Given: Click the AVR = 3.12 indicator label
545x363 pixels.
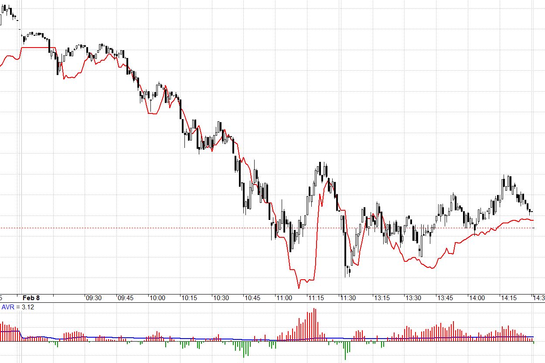Looking at the screenshot, I should 18,307.
